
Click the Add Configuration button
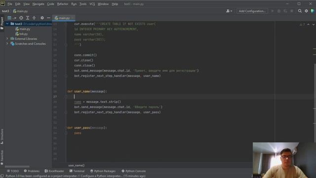252,11
